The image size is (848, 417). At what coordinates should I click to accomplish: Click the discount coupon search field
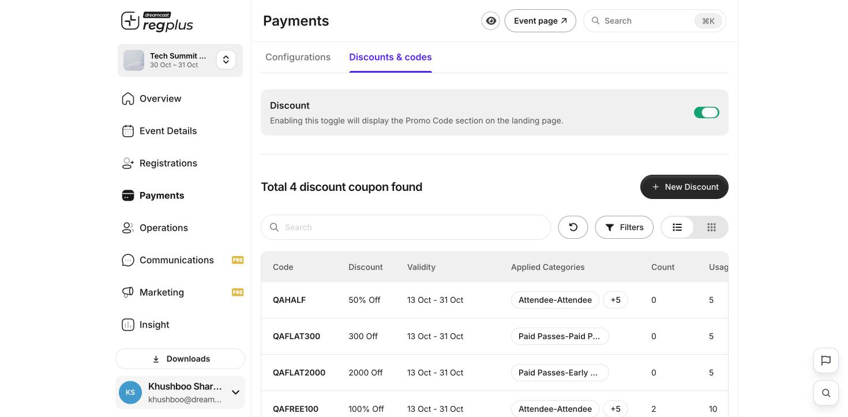pos(406,227)
